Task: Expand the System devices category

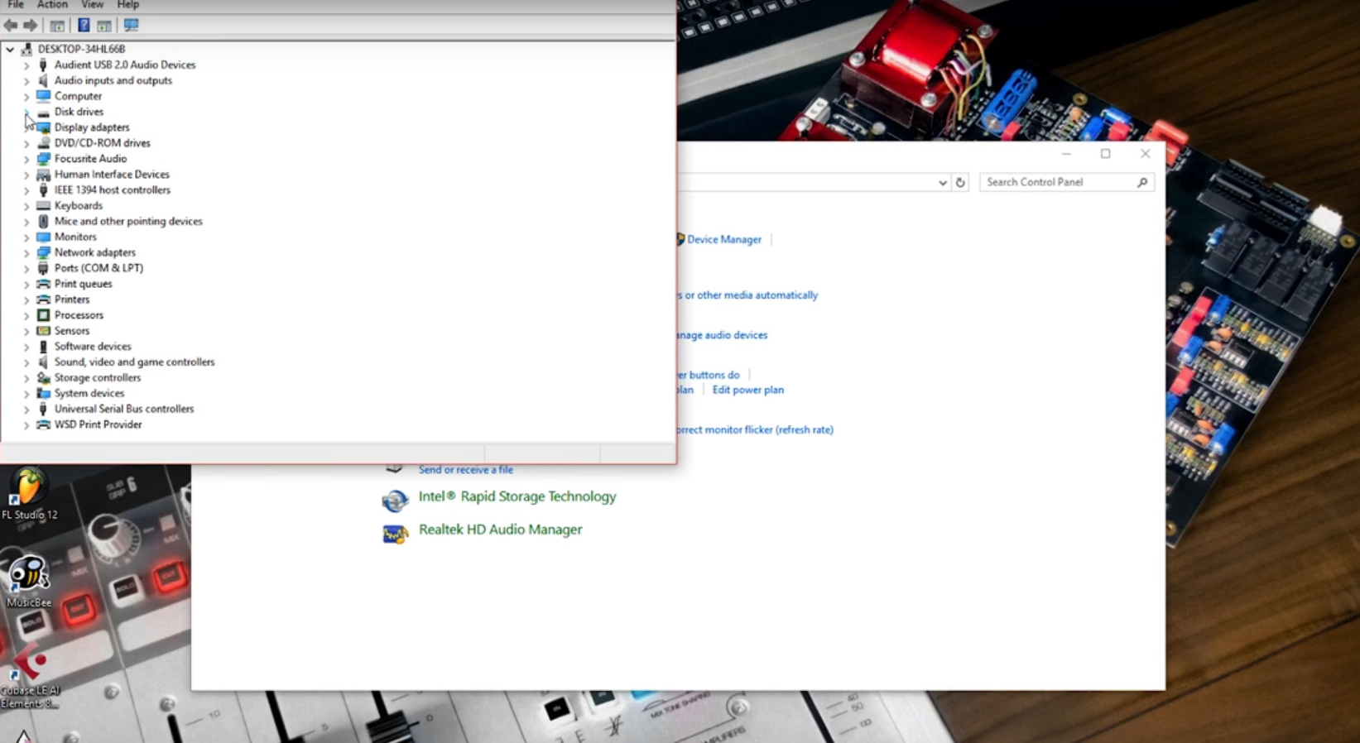Action: 26,394
